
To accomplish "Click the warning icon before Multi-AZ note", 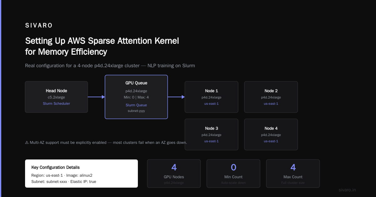I will coord(27,143).
